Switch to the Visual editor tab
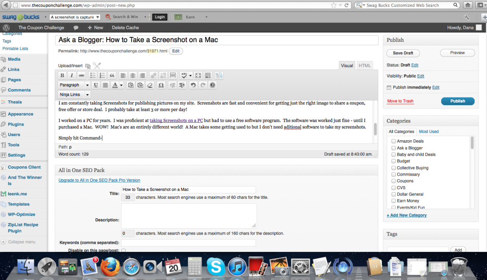Viewport: 487px width, 280px height. point(347,65)
